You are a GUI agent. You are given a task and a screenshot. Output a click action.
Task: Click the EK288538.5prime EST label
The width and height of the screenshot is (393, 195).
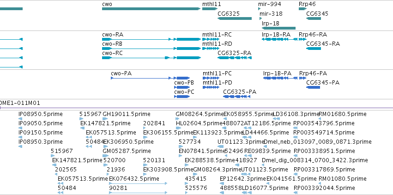click(x=210, y=160)
